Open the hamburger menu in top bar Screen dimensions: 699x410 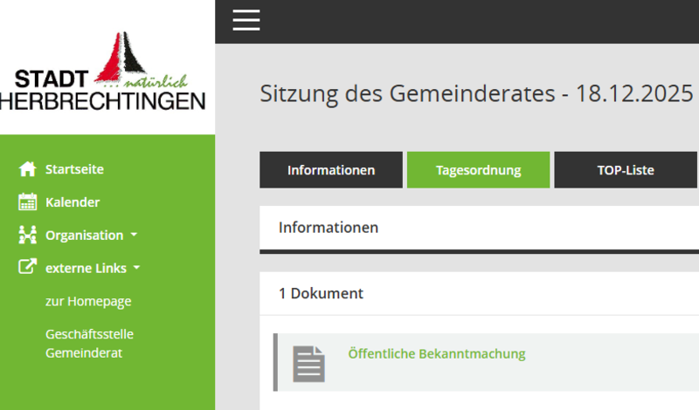[246, 21]
